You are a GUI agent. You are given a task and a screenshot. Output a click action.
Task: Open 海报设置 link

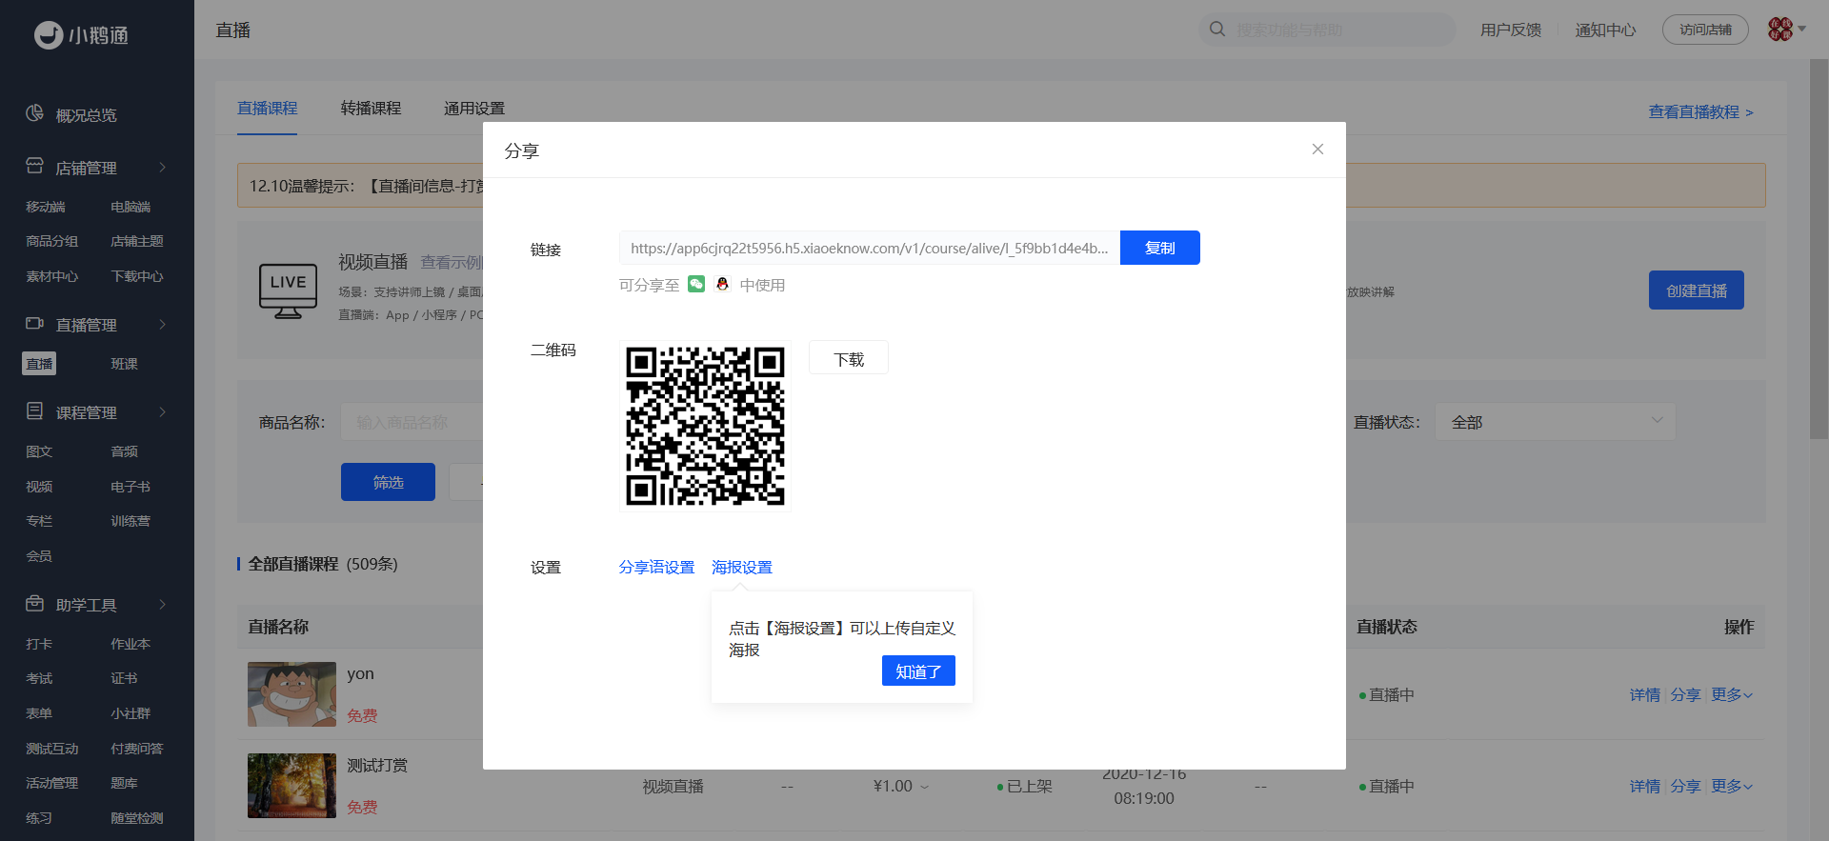(x=742, y=567)
